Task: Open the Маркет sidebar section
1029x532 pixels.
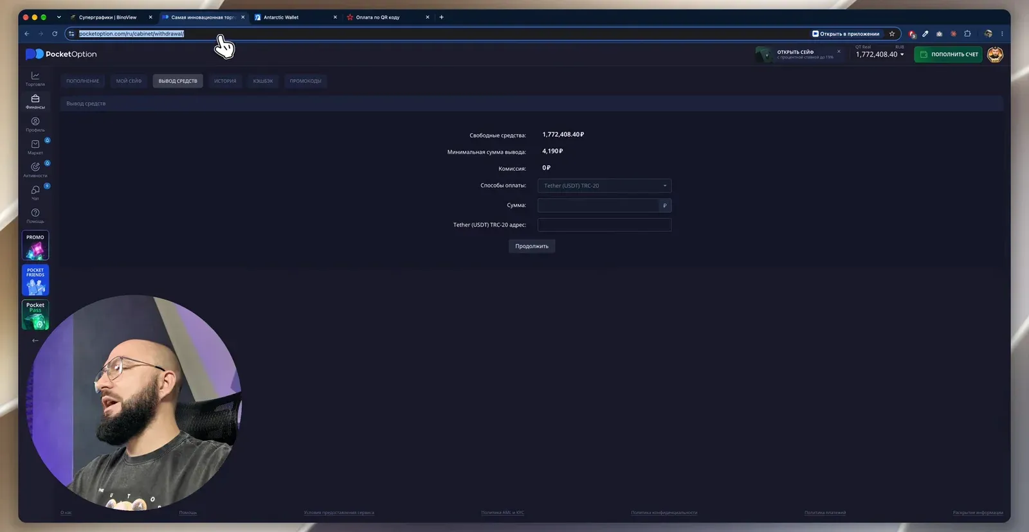Action: 35,147
